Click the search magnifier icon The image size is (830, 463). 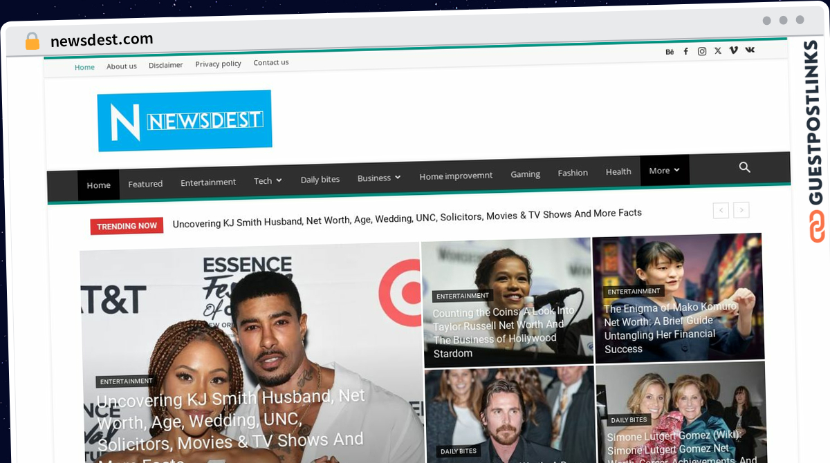coord(745,167)
